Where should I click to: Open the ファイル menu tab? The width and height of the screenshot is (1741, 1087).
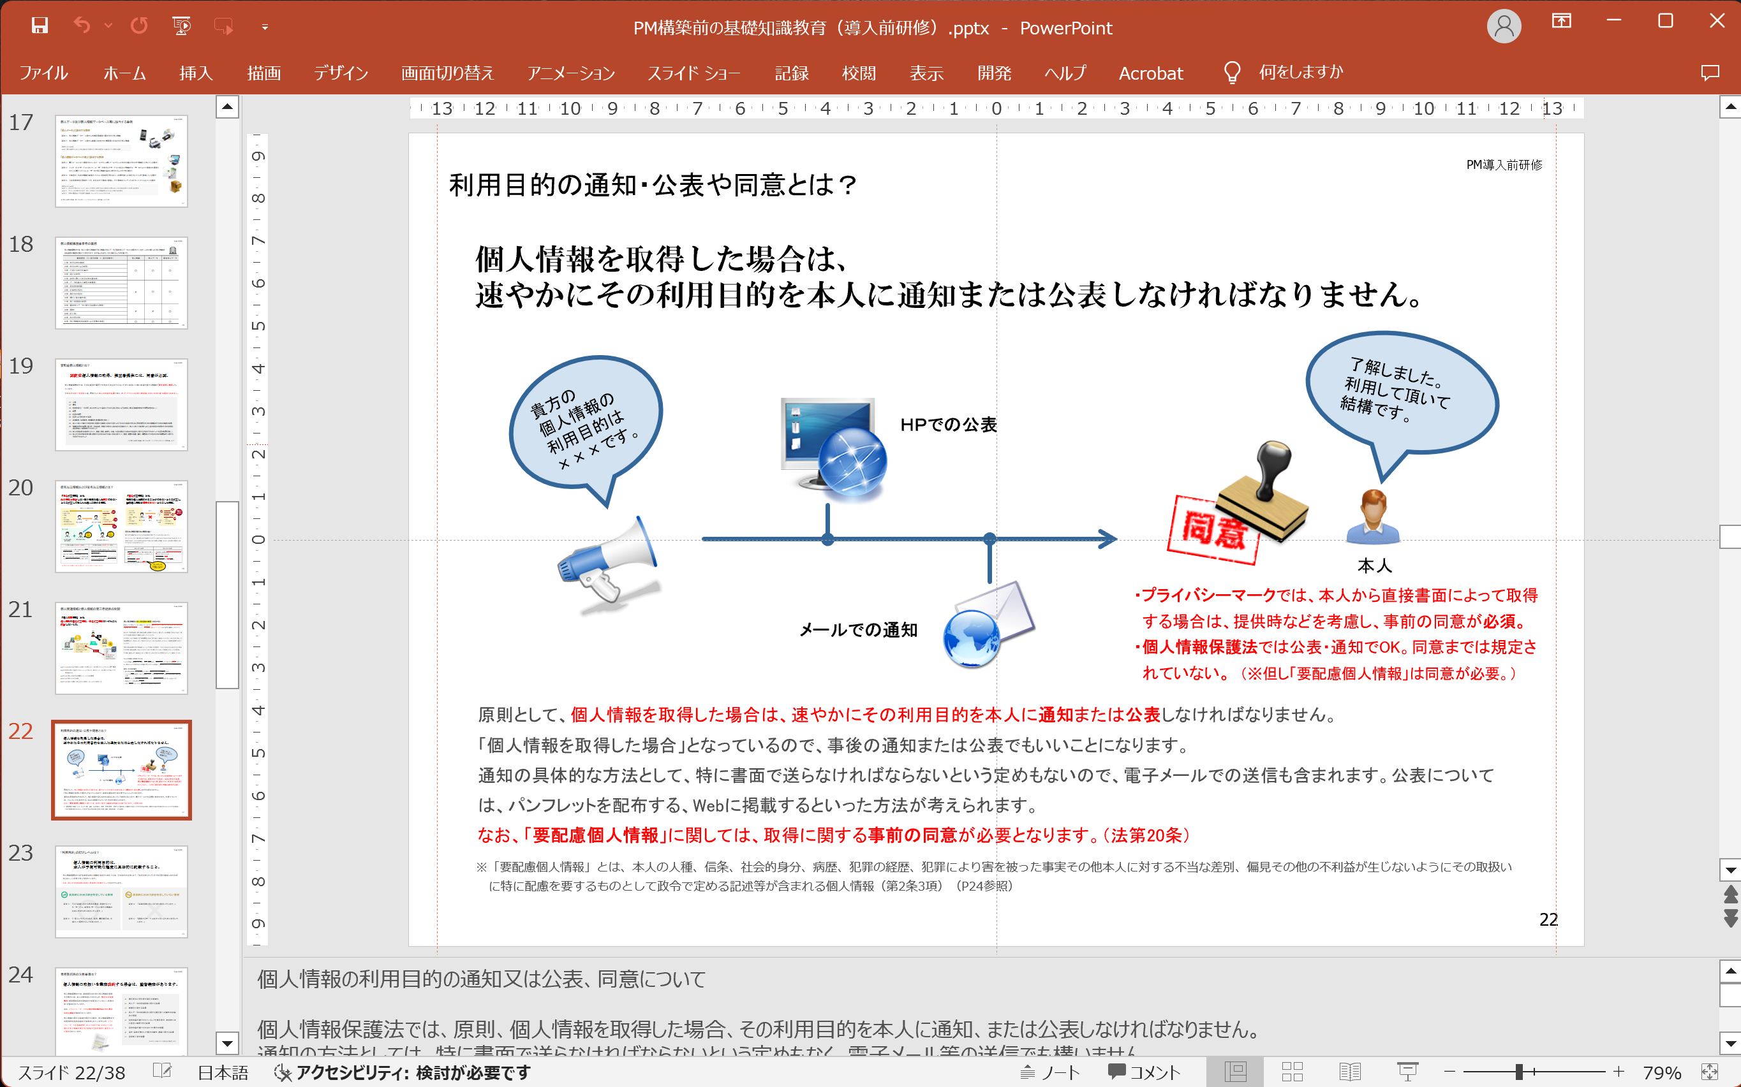click(x=43, y=73)
